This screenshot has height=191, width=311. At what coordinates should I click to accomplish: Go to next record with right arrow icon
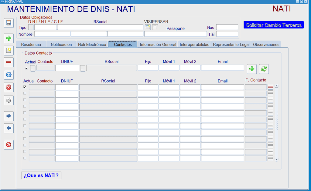tap(9, 116)
